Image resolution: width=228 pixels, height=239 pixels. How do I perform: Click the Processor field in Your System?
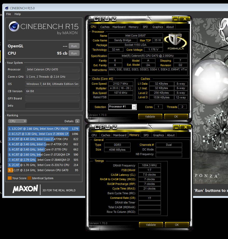coord(52,69)
